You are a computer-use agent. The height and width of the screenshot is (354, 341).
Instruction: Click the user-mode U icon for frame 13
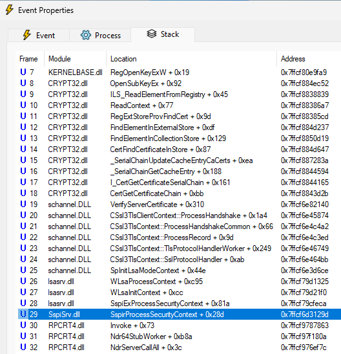click(x=23, y=138)
